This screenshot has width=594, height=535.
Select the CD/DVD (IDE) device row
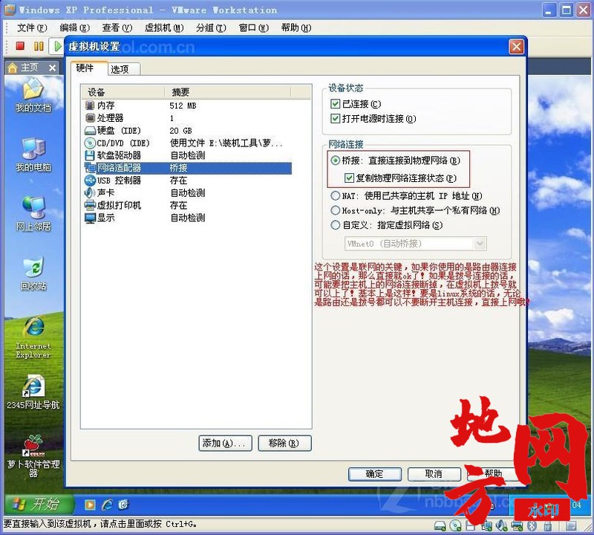188,143
